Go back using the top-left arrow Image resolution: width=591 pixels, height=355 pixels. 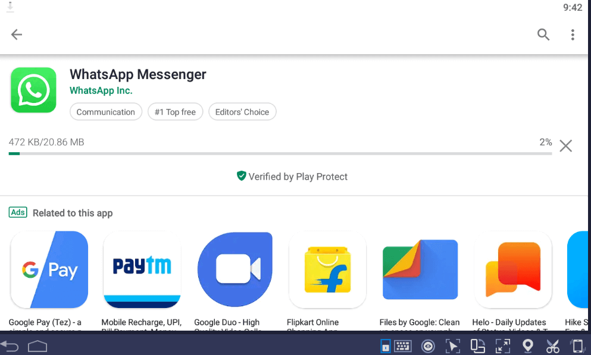(x=17, y=34)
